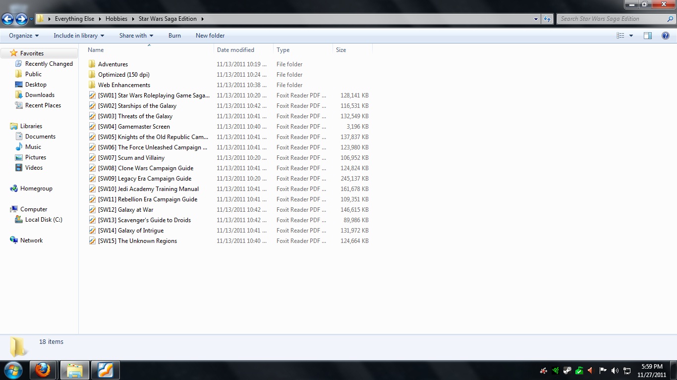This screenshot has height=380, width=677.
Task: Select the Videos library
Action: (x=34, y=168)
